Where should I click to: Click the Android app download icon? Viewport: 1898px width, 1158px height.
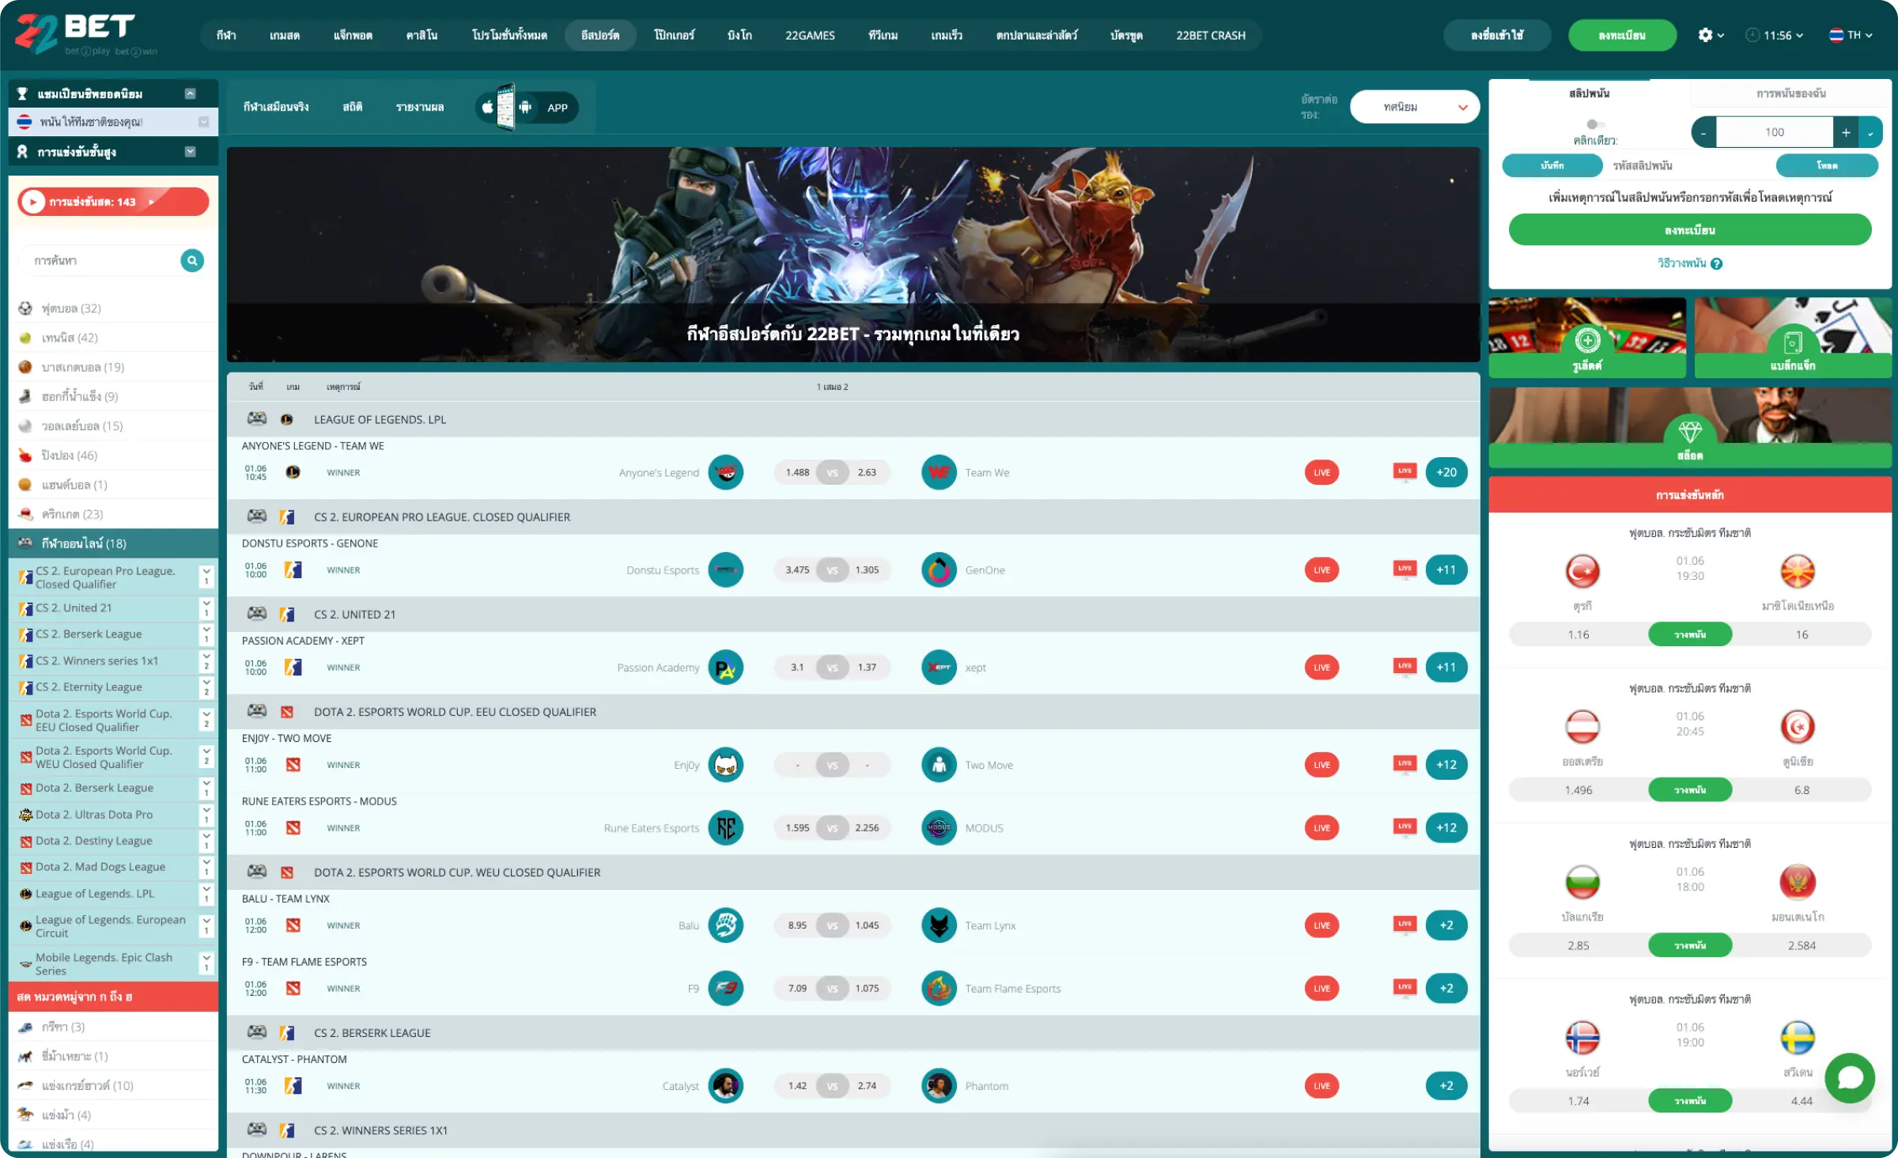pos(525,108)
